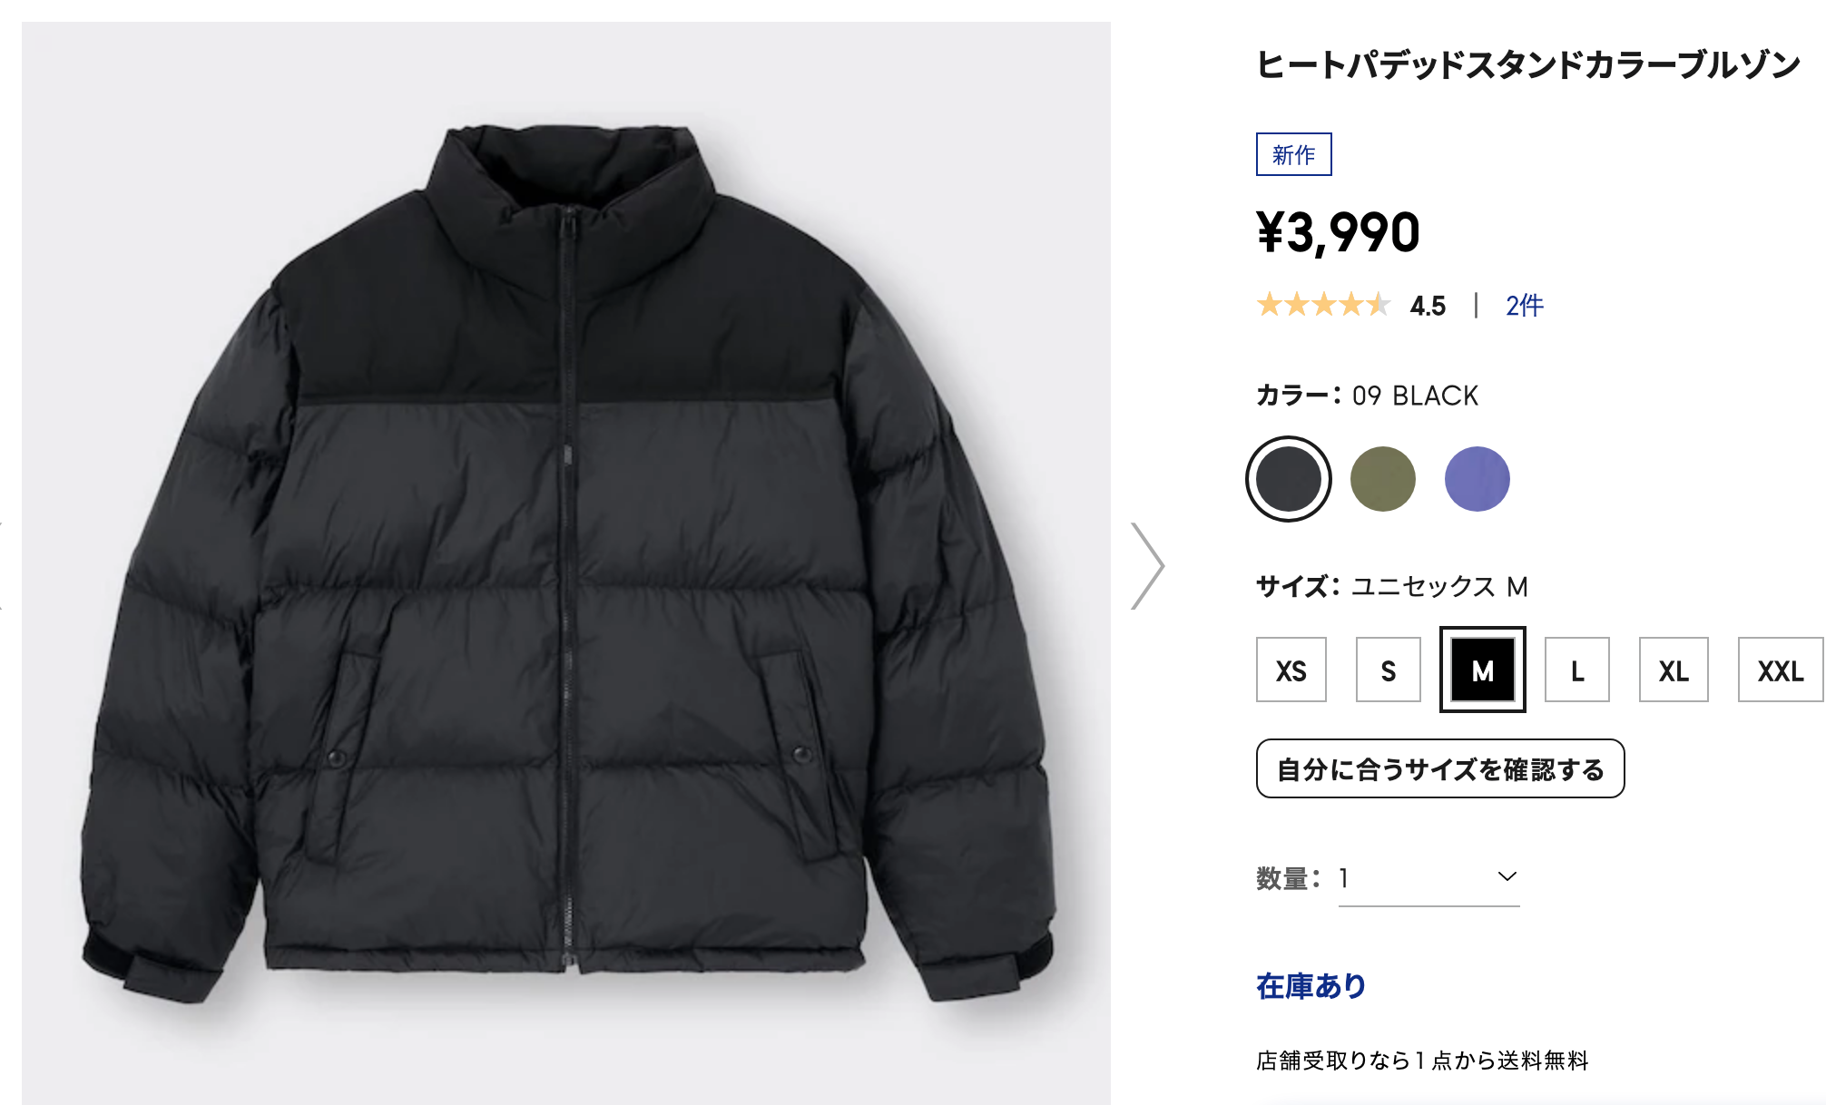This screenshot has height=1105, width=1826.
Task: Click the selected M size box
Action: click(x=1482, y=670)
